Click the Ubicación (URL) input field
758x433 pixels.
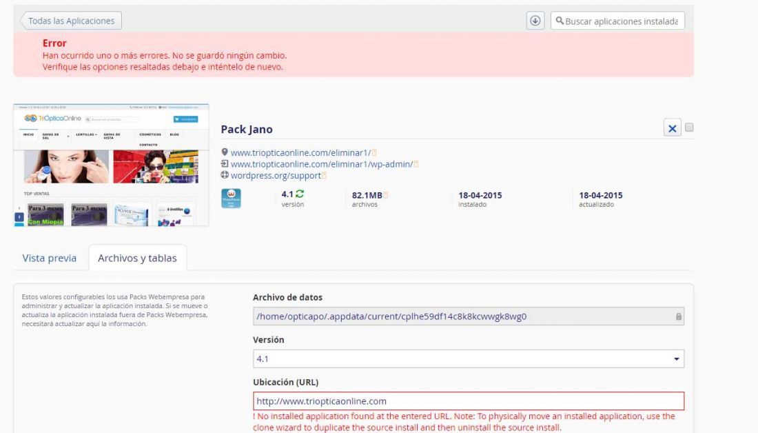[x=469, y=401]
